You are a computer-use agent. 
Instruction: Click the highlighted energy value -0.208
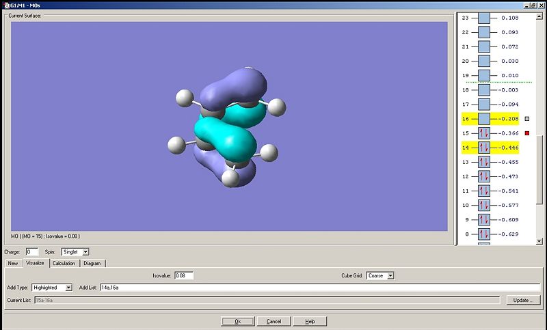509,119
